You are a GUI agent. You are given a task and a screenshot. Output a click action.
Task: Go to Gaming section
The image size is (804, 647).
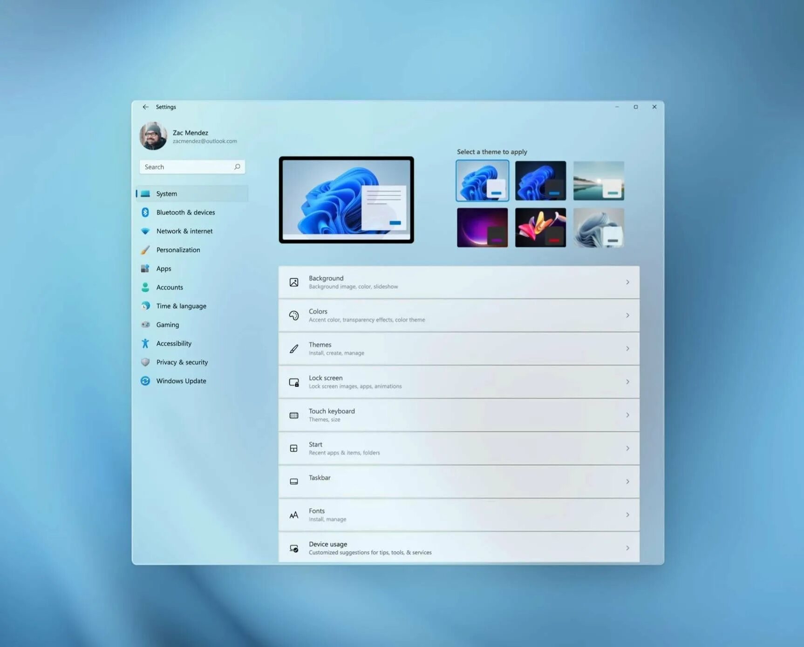[x=168, y=325]
